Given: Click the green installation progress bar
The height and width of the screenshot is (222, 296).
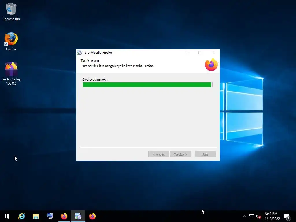Looking at the screenshot, I should (148, 85).
